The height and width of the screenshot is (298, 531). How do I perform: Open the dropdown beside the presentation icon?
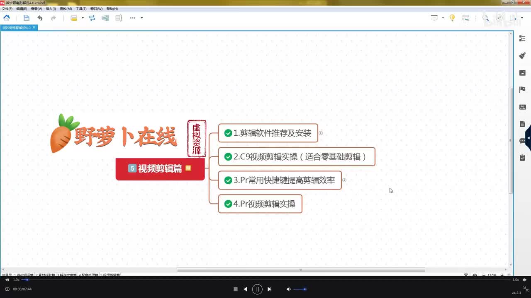tap(443, 18)
